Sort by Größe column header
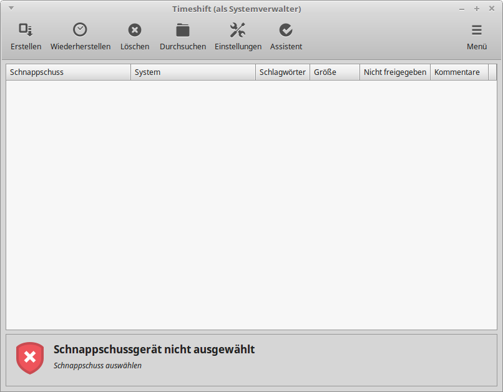 coord(335,72)
